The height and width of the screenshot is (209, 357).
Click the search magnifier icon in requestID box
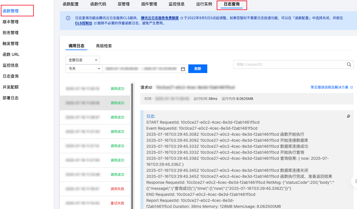click(x=349, y=64)
